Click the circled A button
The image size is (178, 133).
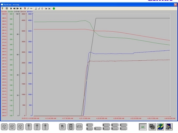point(20,127)
